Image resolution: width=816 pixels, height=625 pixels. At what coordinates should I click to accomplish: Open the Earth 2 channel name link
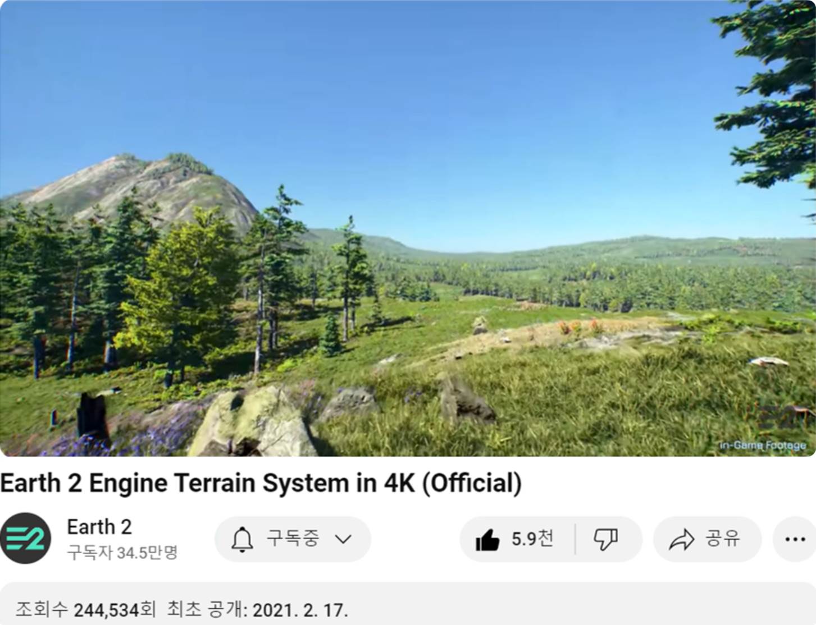pos(99,527)
